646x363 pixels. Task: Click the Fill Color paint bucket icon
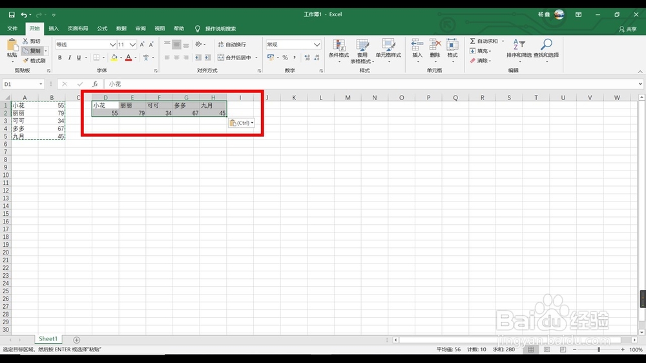click(x=114, y=57)
